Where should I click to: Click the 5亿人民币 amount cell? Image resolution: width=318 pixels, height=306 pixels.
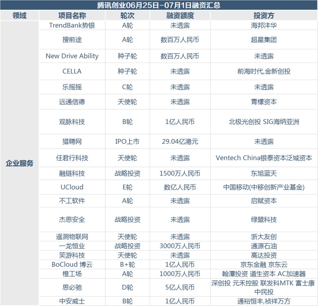(180, 287)
